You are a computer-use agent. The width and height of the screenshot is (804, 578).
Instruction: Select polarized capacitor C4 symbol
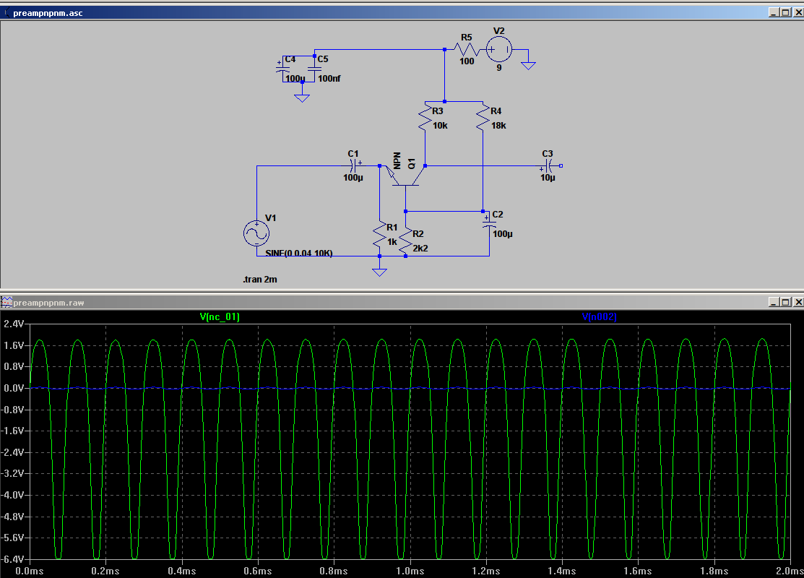(282, 68)
